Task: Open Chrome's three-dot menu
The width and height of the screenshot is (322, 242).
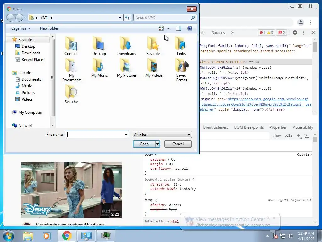Action: tap(311, 22)
